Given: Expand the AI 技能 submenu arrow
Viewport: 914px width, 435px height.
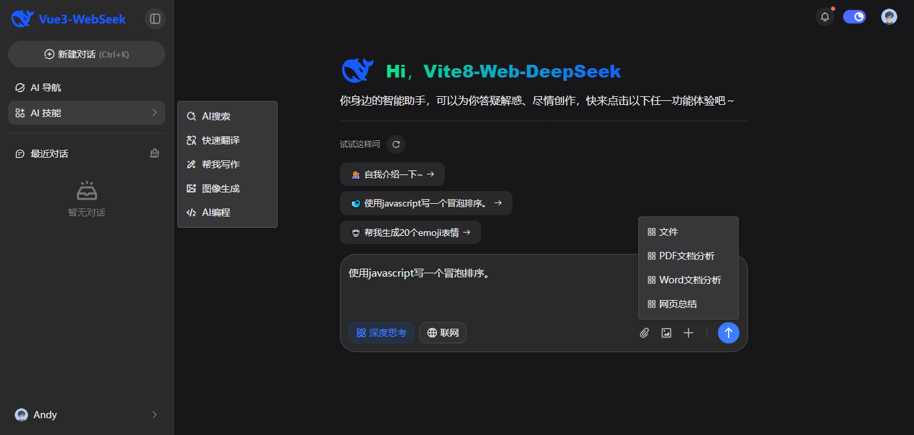Looking at the screenshot, I should coord(154,113).
